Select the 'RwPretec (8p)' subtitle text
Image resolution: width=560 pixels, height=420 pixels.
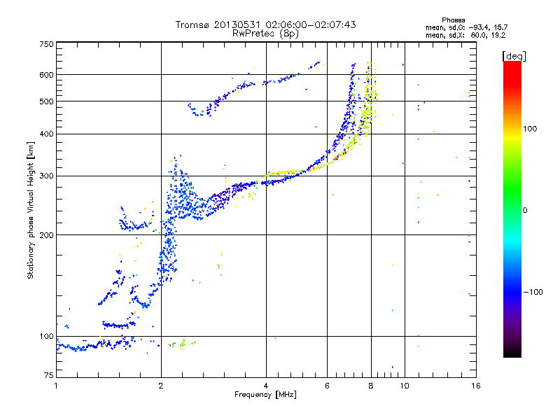[x=265, y=34]
